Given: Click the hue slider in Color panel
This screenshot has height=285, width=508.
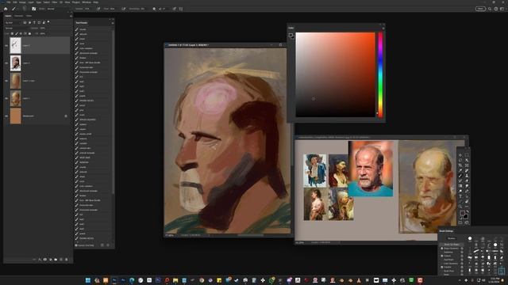Looking at the screenshot, I should coord(380,74).
